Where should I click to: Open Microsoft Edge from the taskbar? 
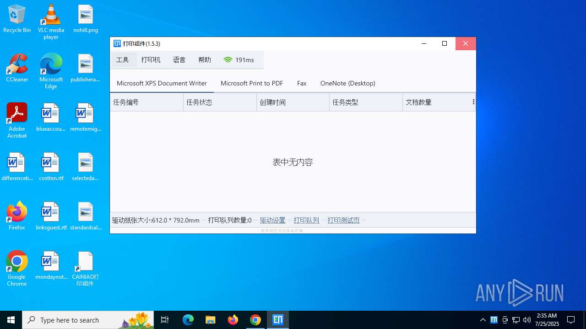[188, 320]
